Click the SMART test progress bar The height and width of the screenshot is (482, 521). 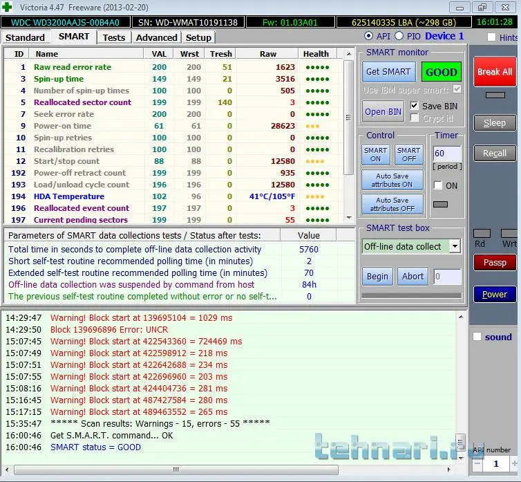point(412,295)
